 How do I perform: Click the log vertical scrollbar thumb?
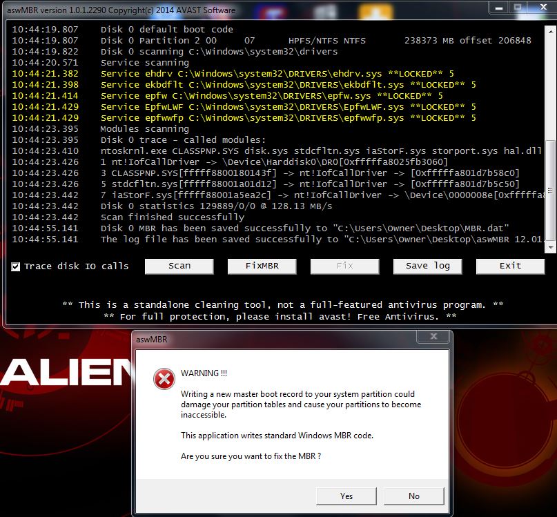click(x=550, y=191)
